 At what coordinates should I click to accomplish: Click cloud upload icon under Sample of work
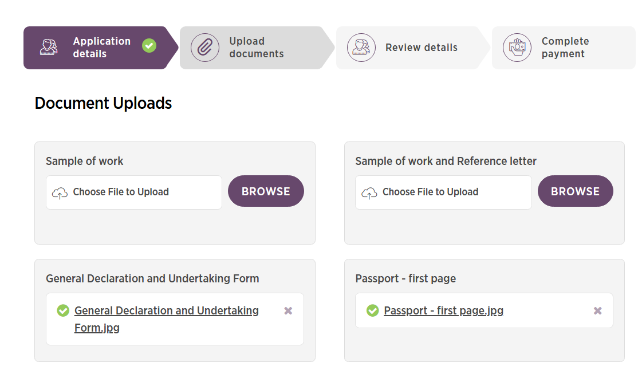click(x=60, y=193)
